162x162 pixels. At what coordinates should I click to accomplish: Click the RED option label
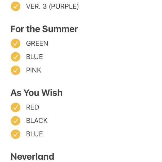32,107
